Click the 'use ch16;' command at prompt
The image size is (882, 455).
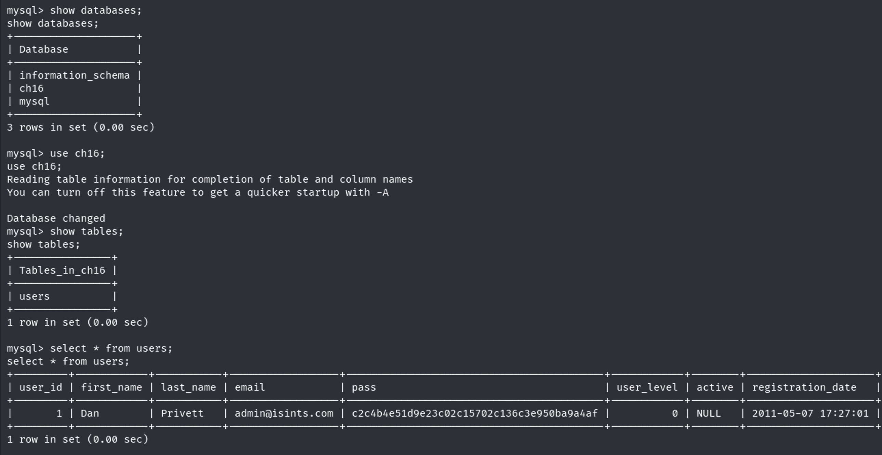pyautogui.click(x=77, y=153)
